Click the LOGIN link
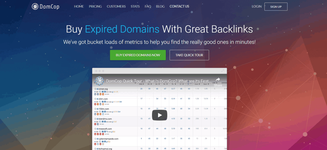The image size is (327, 150). tap(256, 6)
